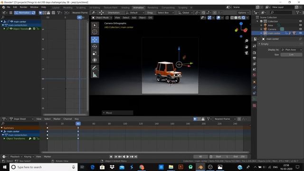
Task: Select the Move tool in viewport toolbar
Action: pyautogui.click(x=95, y=40)
